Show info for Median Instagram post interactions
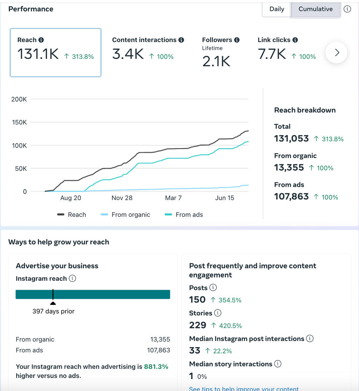Screen dimensions: 359x391 310,339
